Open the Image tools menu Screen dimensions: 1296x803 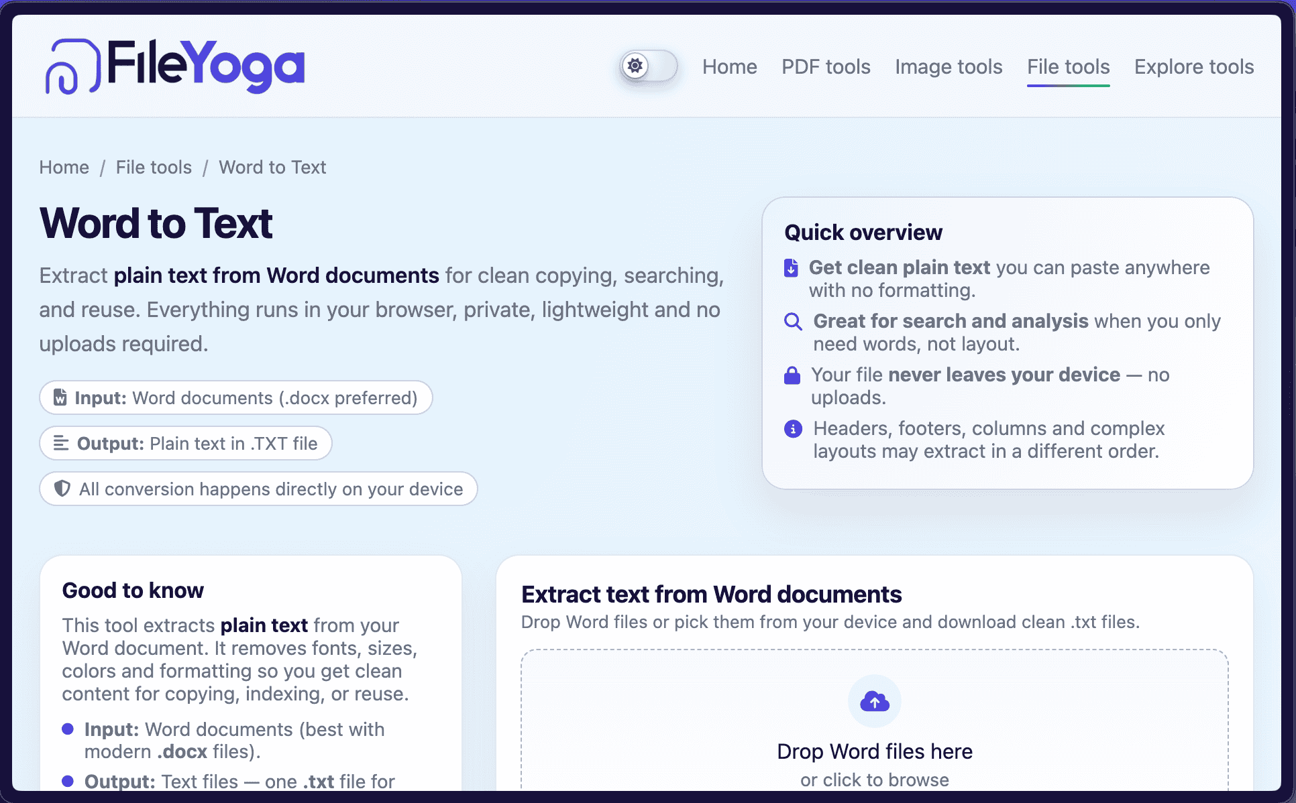click(x=949, y=67)
